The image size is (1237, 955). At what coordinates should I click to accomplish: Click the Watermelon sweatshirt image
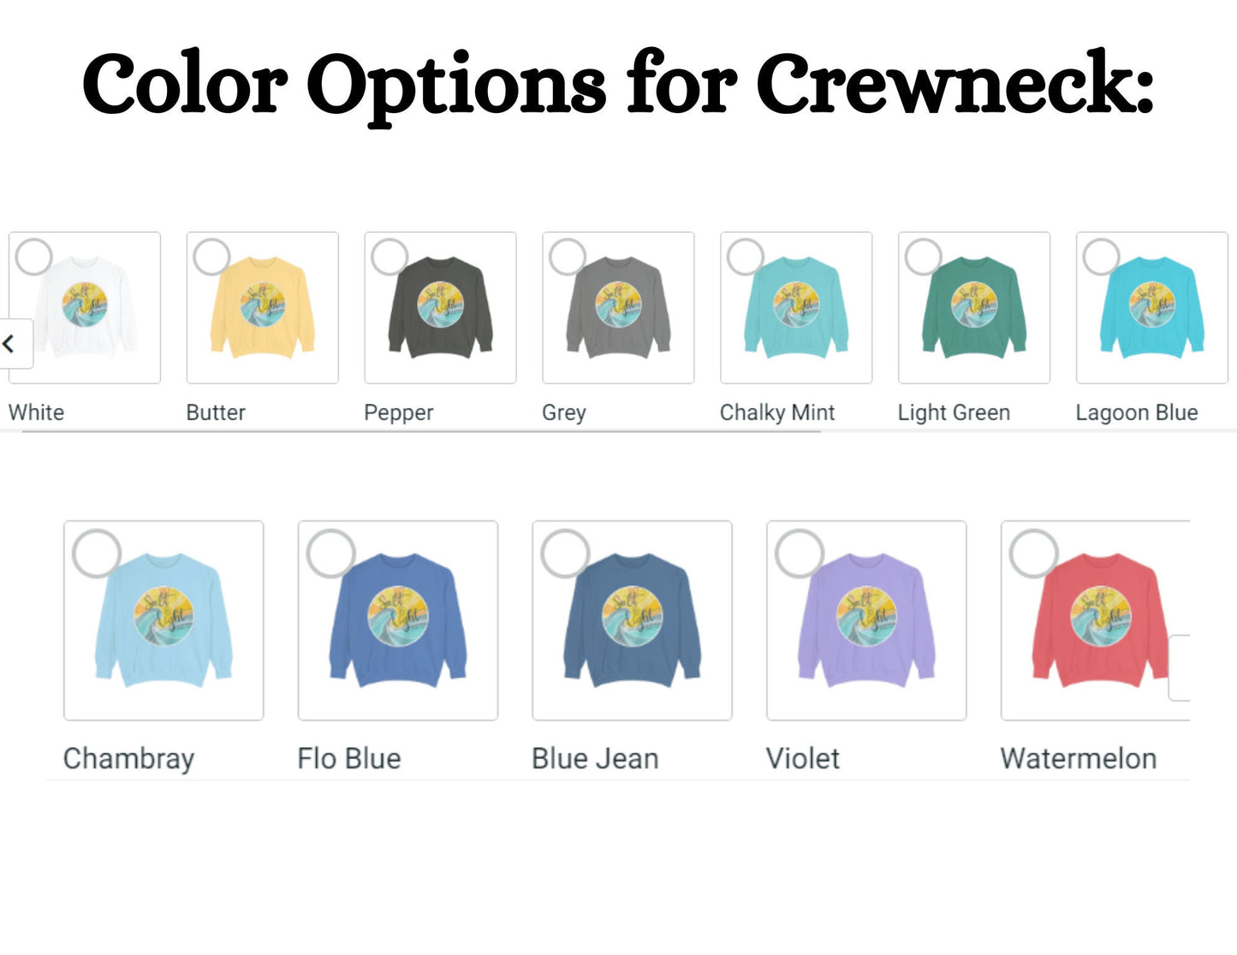pyautogui.click(x=1095, y=620)
